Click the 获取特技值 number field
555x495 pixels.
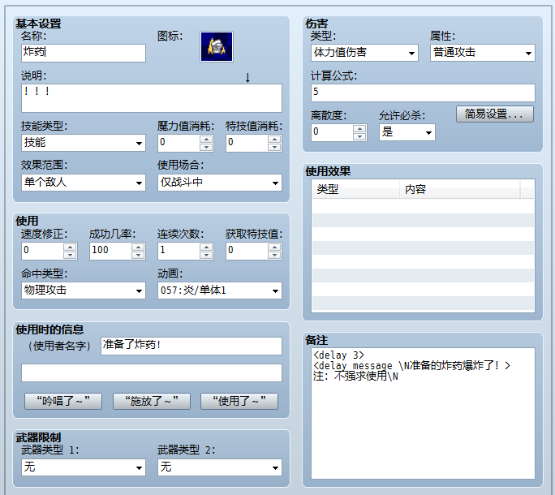click(247, 251)
